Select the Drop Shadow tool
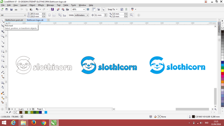The height and width of the screenshot is (126, 224). tap(2, 83)
